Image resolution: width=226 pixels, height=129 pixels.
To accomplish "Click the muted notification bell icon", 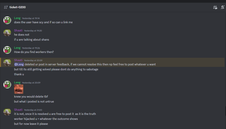I will point(223,7).
